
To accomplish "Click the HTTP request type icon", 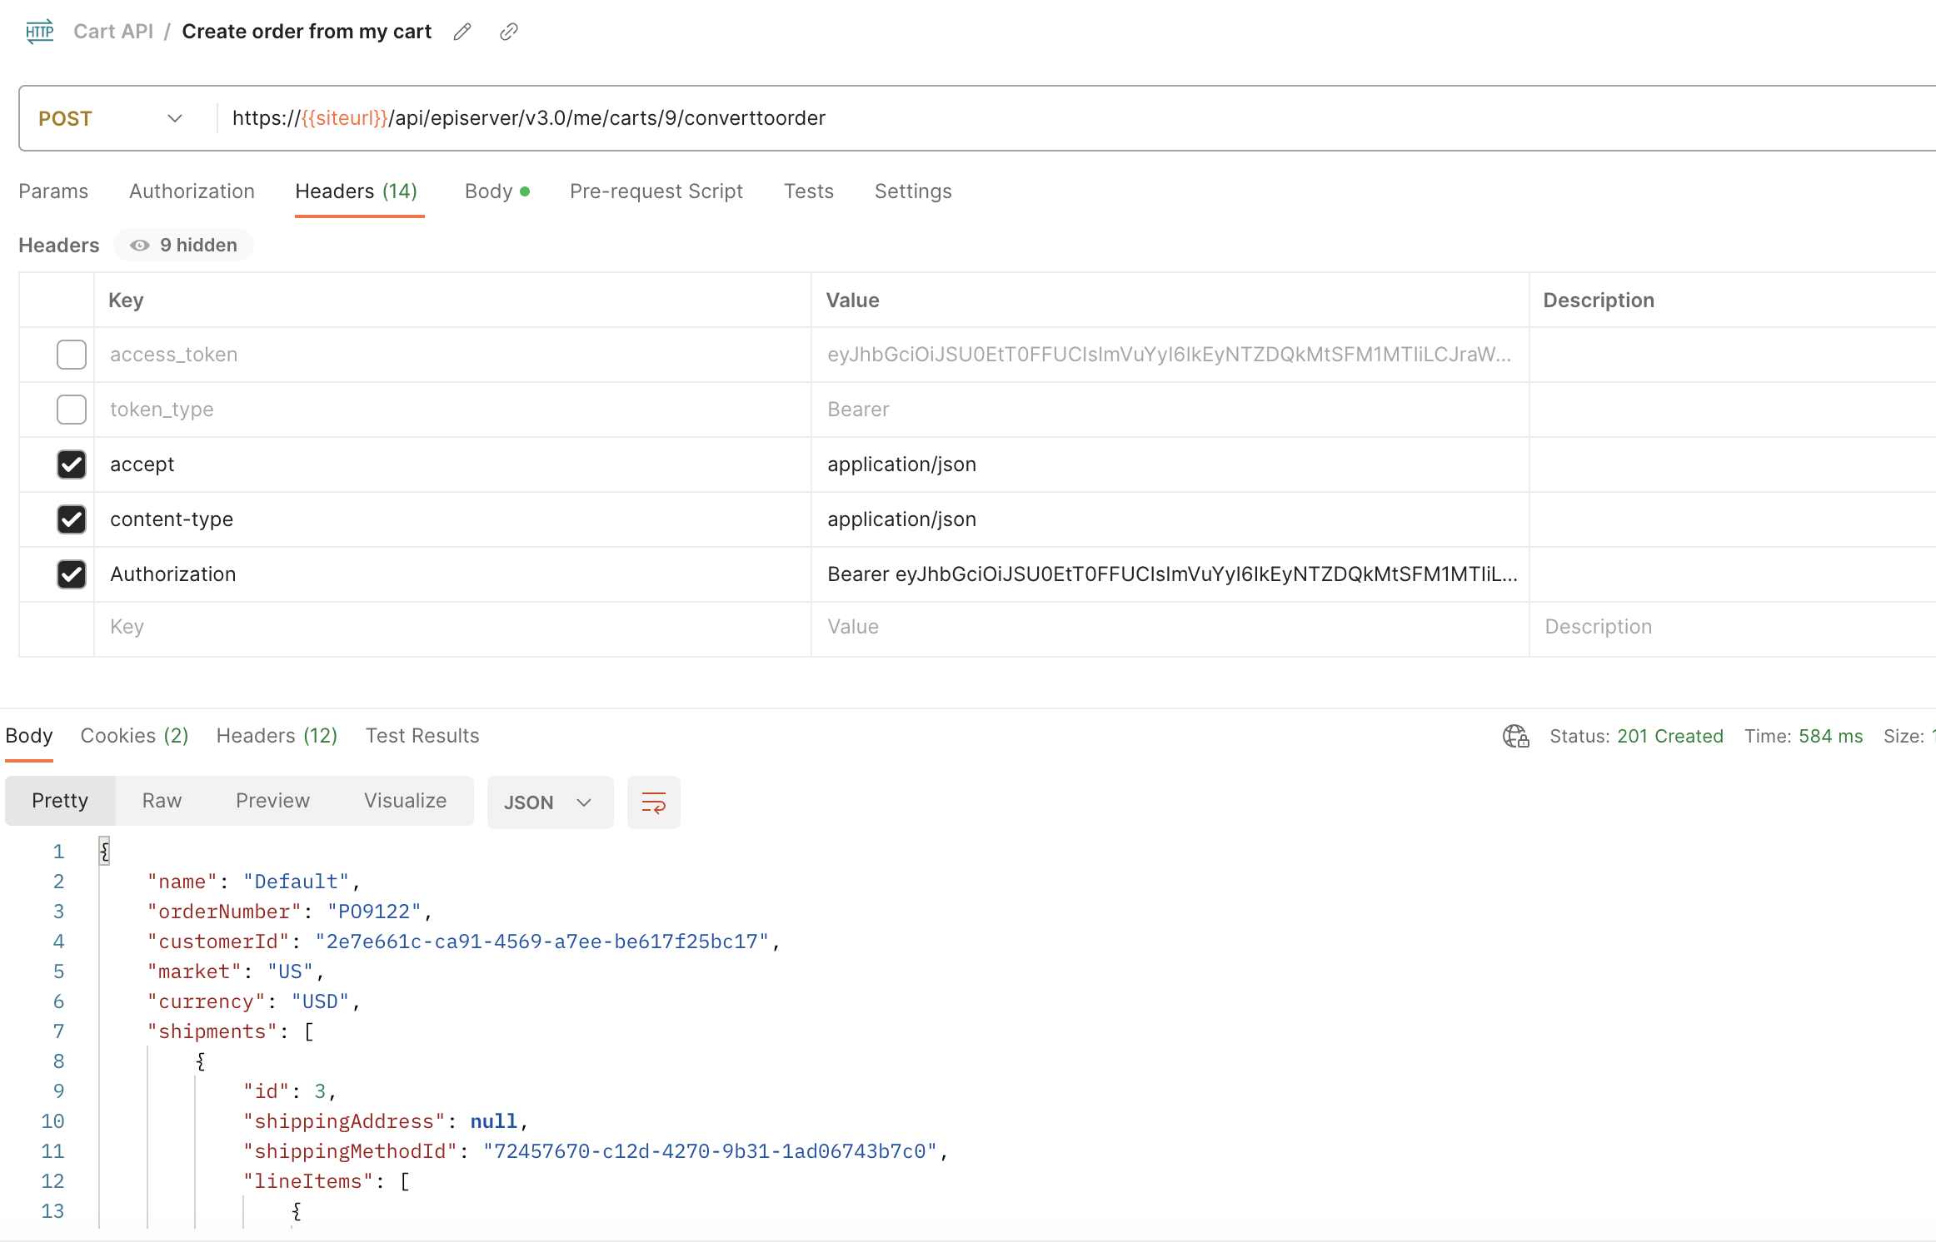I will coord(39,32).
